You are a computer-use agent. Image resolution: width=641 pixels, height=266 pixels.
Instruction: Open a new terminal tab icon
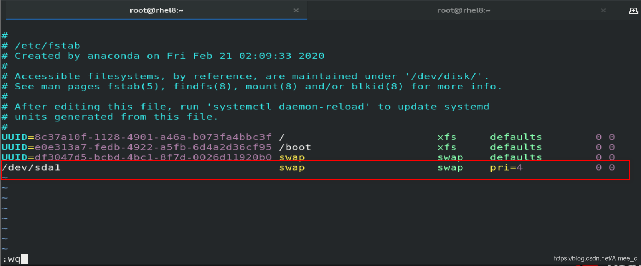pos(633,10)
